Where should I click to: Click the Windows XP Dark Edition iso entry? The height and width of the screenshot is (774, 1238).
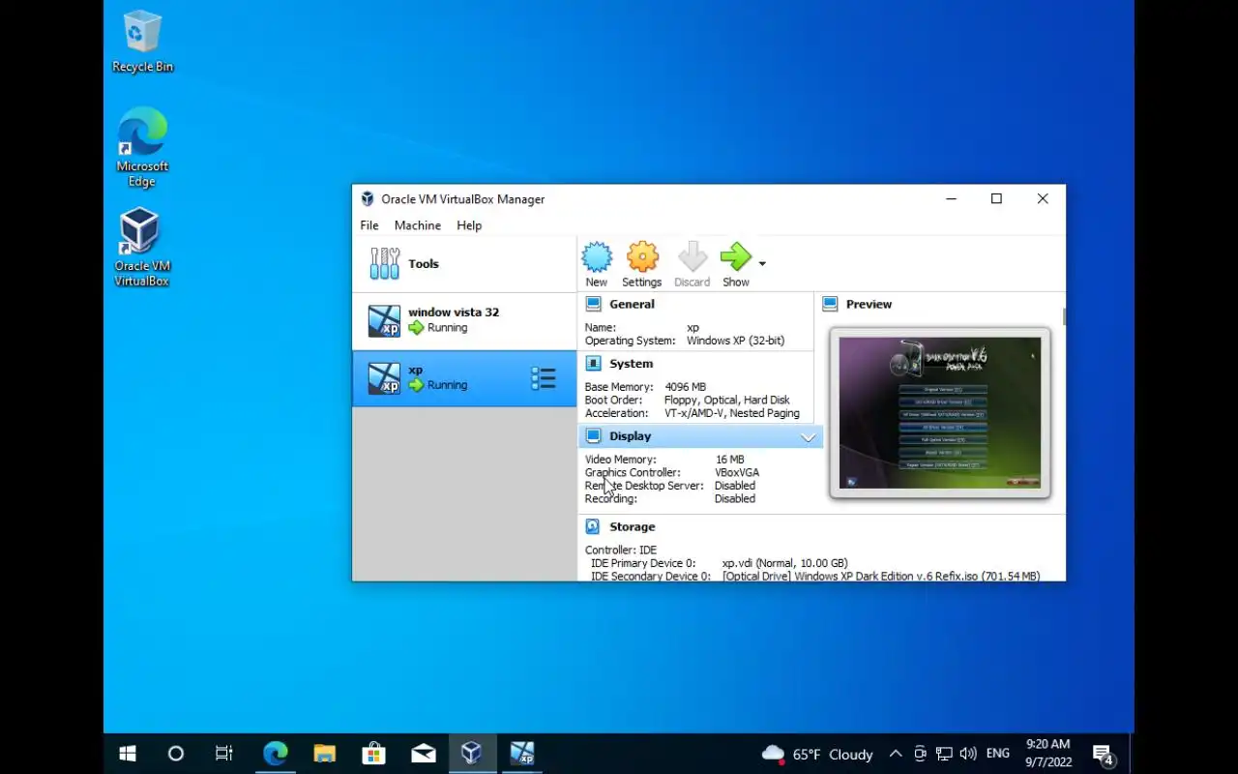(881, 576)
